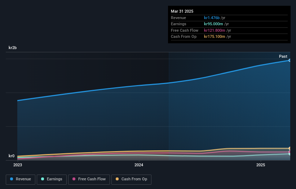
Task: Click the Past label on chart
Action: click(283, 57)
